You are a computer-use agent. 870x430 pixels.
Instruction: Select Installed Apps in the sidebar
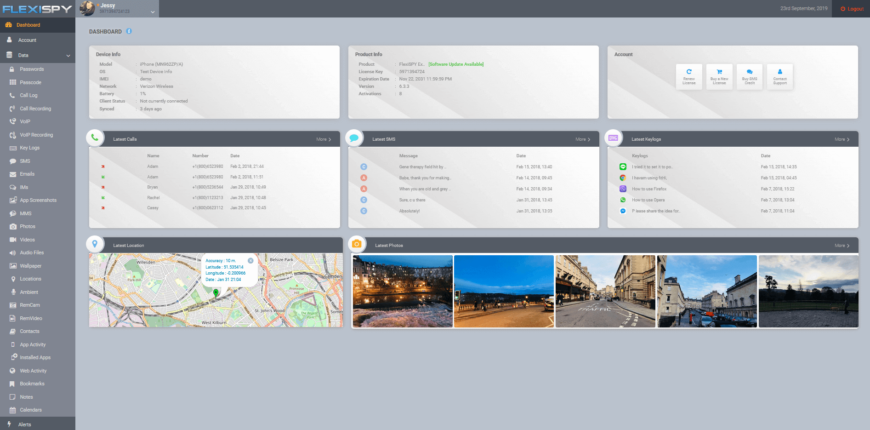35,357
